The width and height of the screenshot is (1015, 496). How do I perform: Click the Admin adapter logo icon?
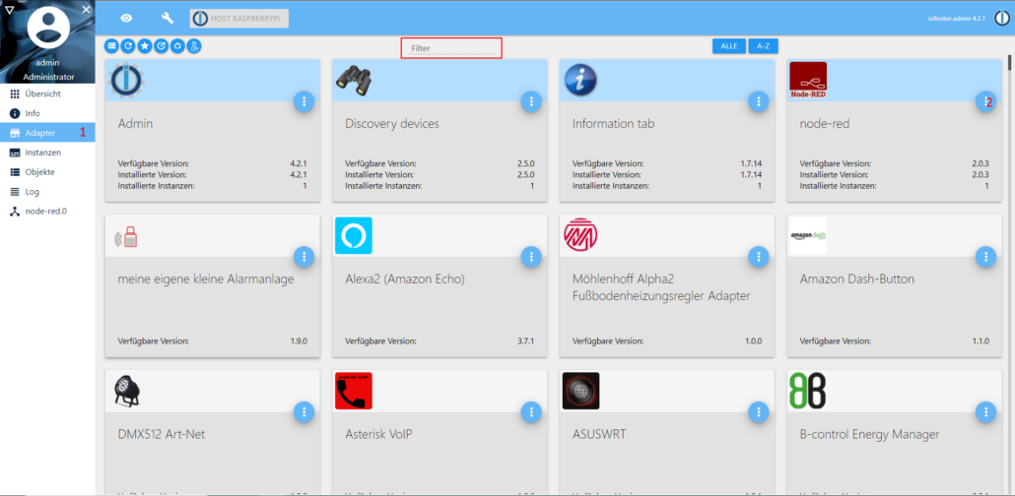pos(126,80)
